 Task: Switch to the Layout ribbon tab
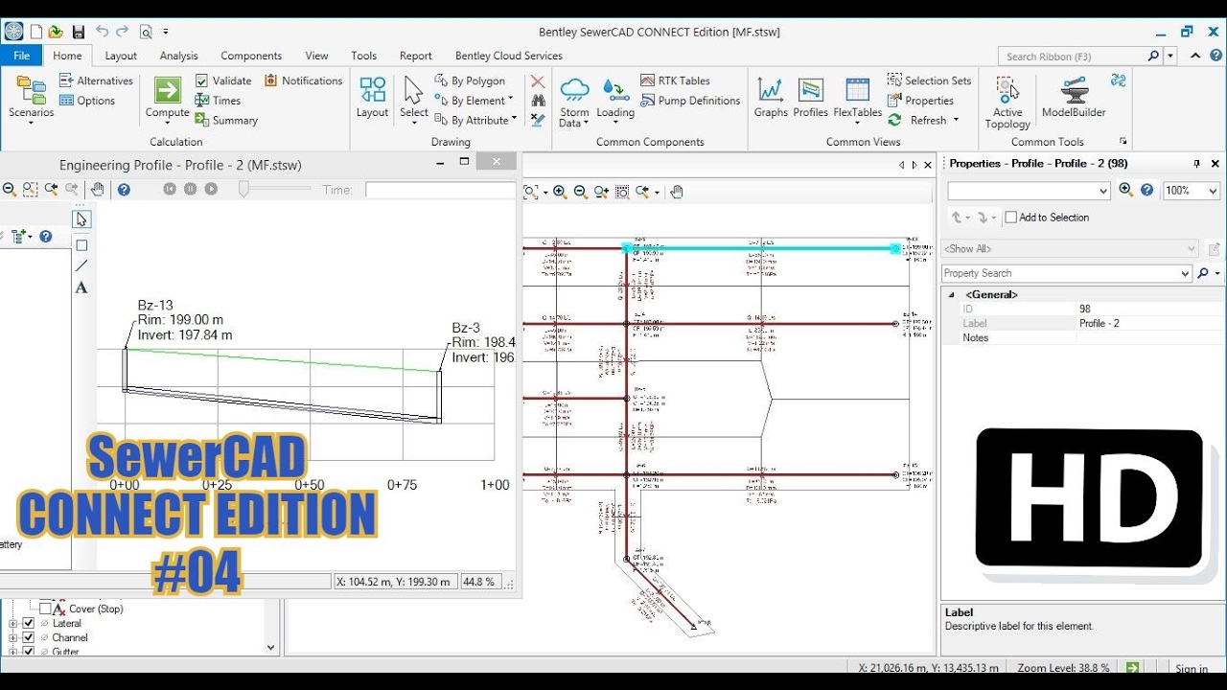click(121, 56)
